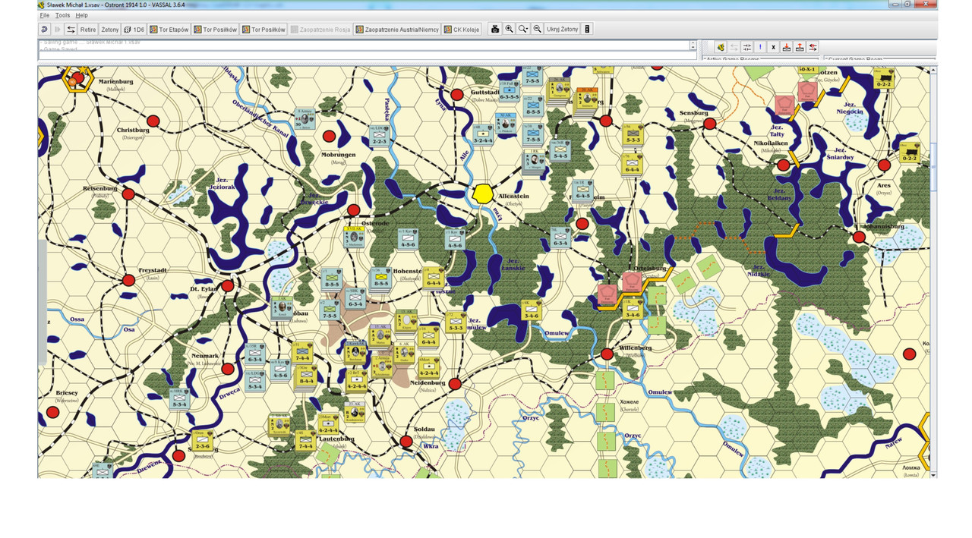Select the 5-4-5 counter northeast of Allenstein
This screenshot has height=538, width=972.
pos(560,150)
